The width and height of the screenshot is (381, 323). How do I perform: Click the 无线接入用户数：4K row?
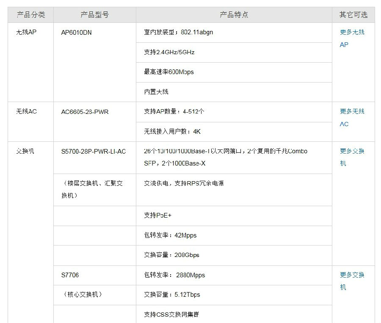pos(172,132)
